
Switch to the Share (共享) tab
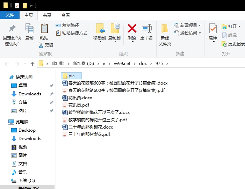coord(47,15)
